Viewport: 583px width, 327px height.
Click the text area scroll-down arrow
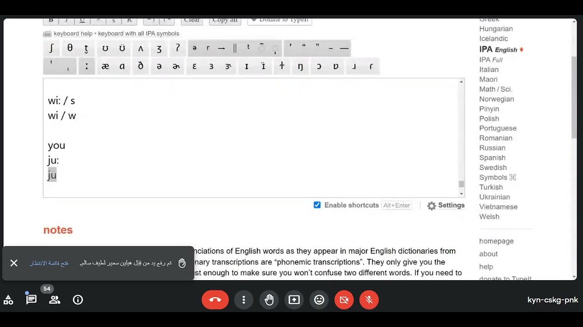pyautogui.click(x=461, y=193)
